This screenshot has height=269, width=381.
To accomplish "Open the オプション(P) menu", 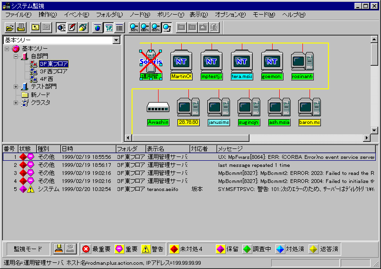I will [x=230, y=15].
